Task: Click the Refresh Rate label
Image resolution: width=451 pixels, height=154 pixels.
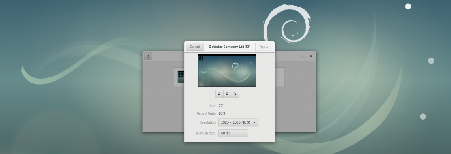Action: (206, 133)
